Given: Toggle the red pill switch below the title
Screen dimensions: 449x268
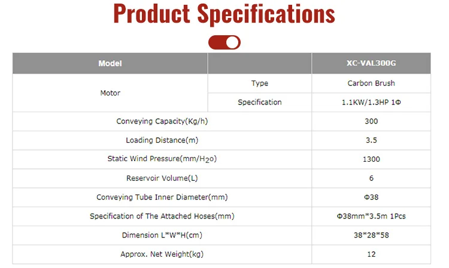Looking at the screenshot, I should click(224, 42).
